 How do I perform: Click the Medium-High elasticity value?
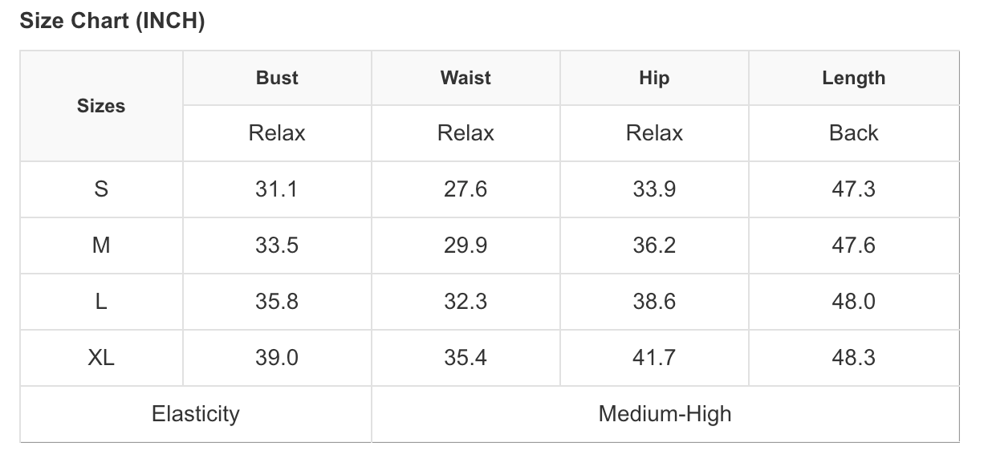coord(665,414)
